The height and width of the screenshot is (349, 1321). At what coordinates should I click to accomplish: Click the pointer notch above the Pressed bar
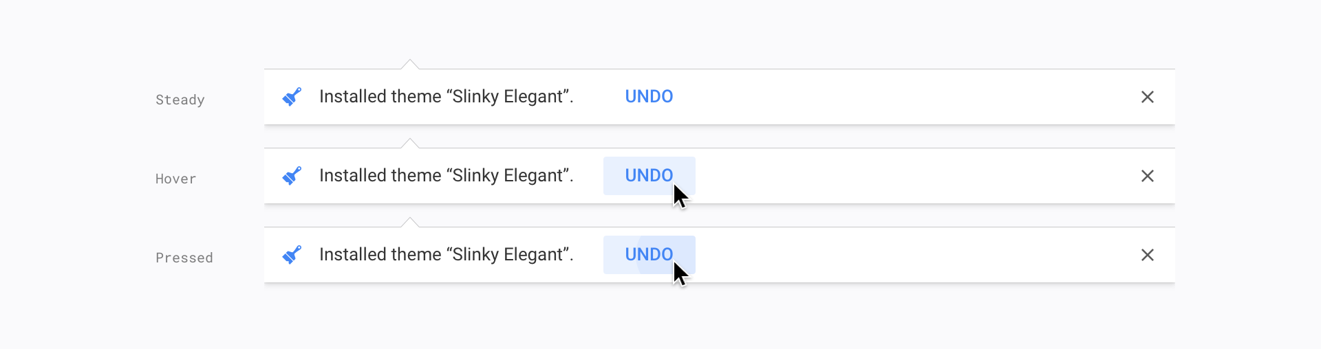(x=410, y=223)
